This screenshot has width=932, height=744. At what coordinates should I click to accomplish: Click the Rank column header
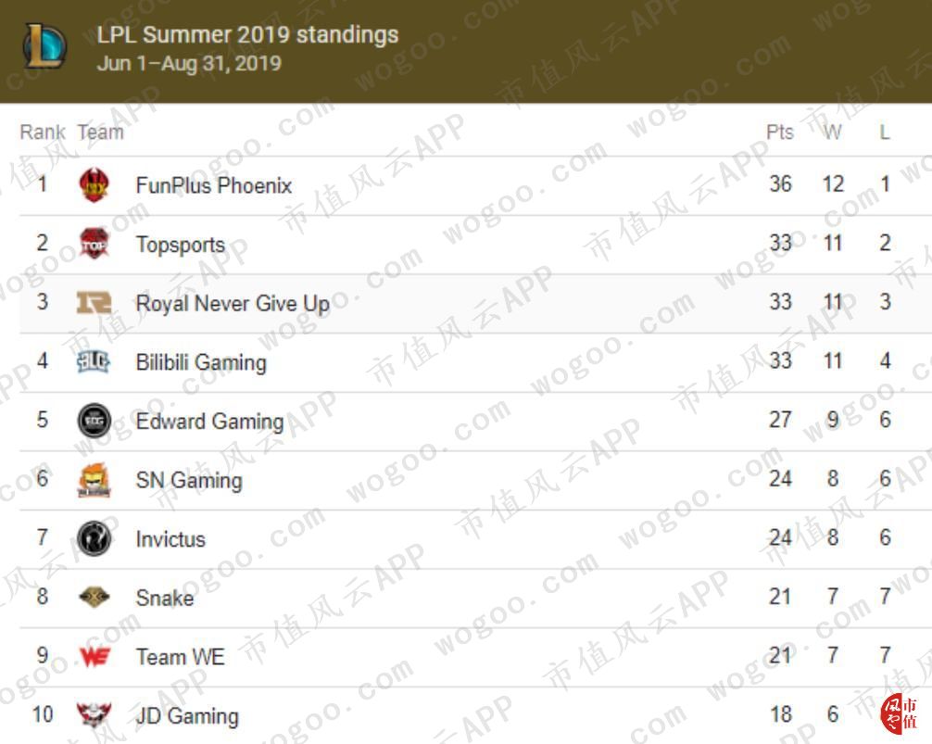pyautogui.click(x=42, y=132)
